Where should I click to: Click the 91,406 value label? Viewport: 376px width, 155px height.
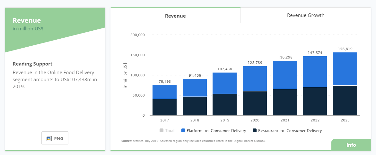coord(195,75)
